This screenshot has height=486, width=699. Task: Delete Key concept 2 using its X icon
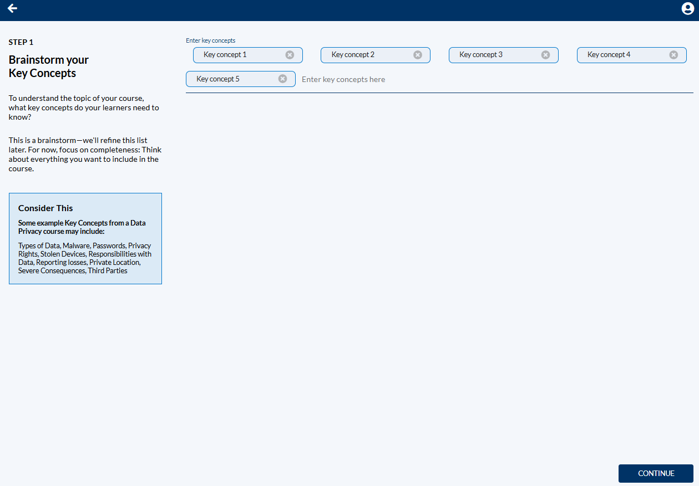pos(418,55)
